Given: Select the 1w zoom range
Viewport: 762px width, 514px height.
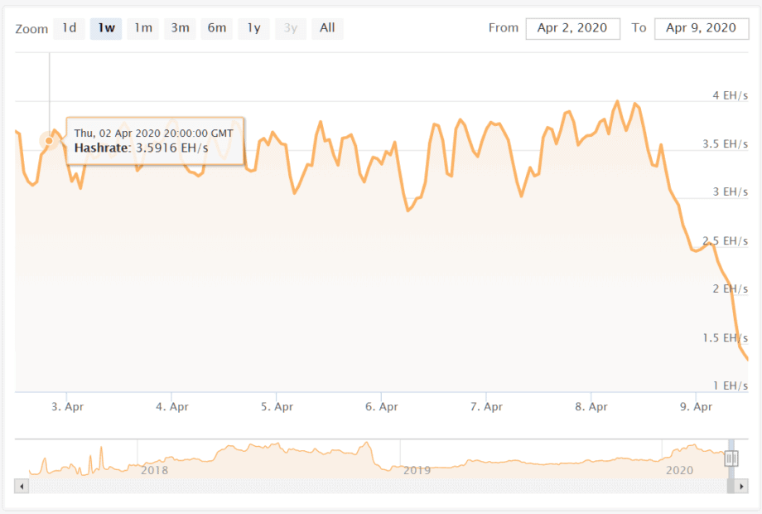Looking at the screenshot, I should pos(106,28).
